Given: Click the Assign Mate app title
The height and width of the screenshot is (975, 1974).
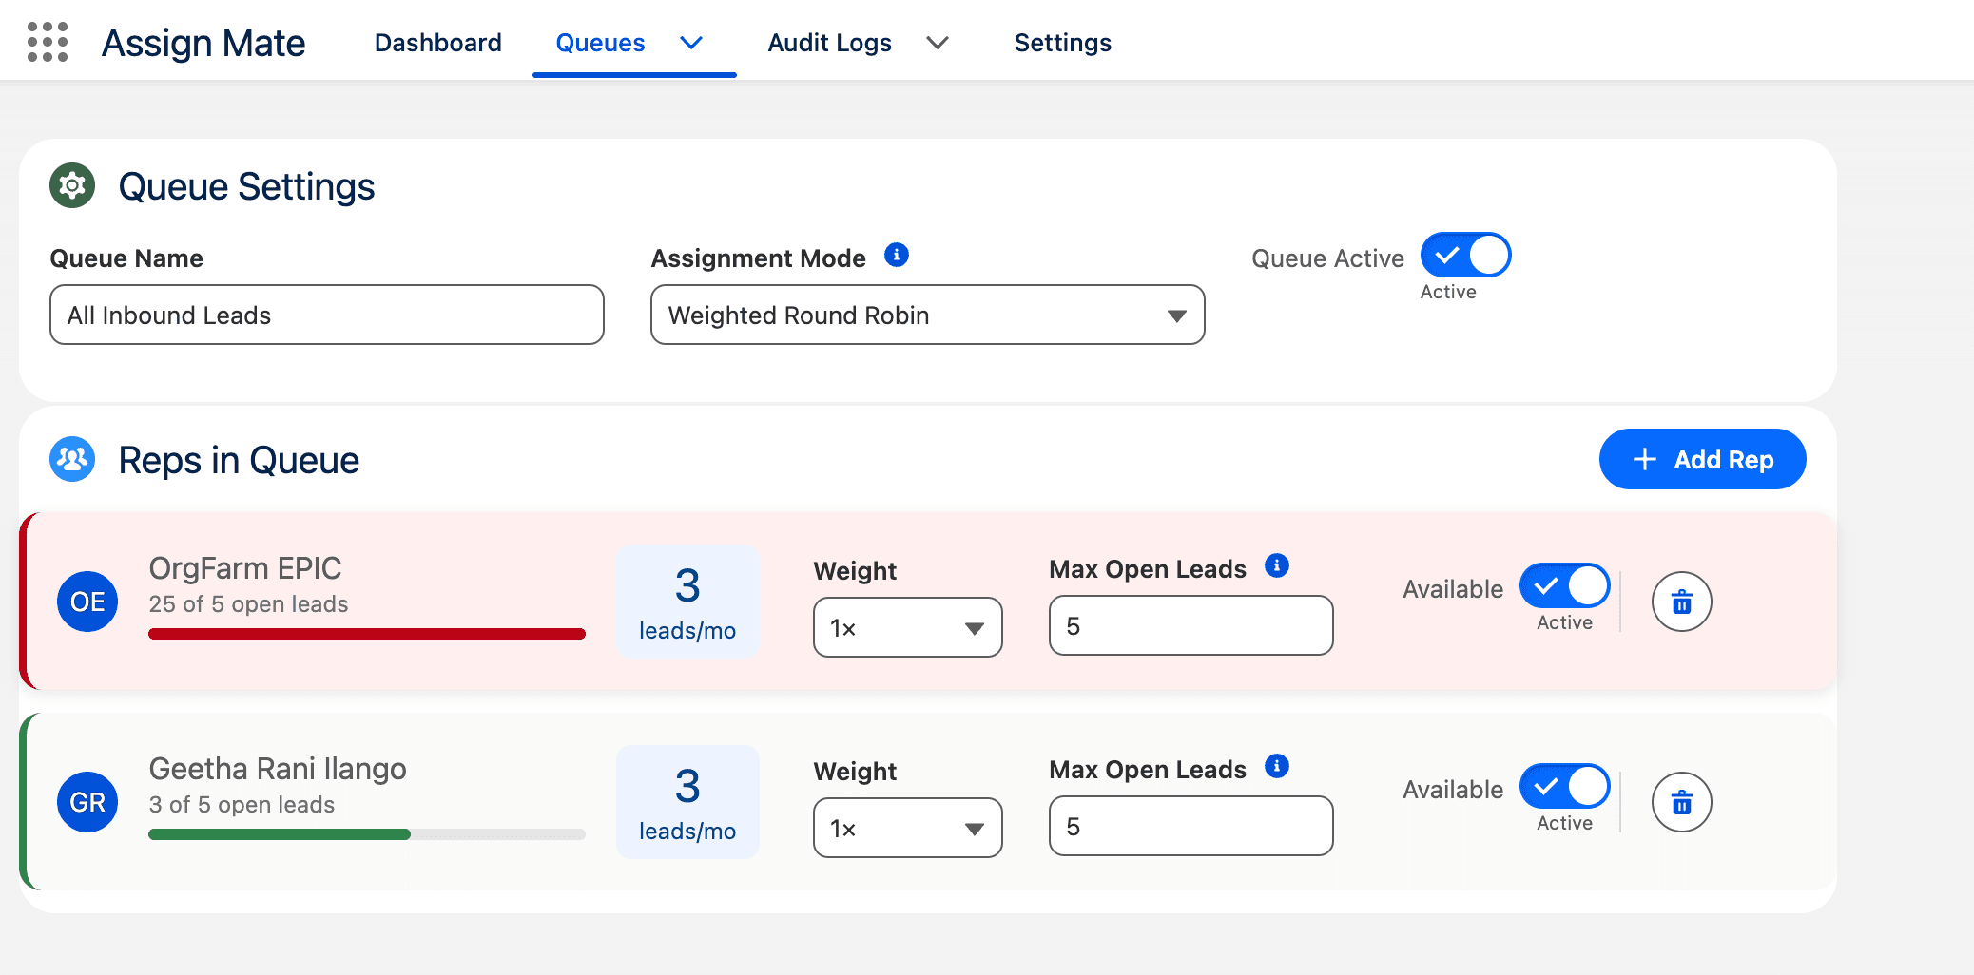Looking at the screenshot, I should pos(203,43).
